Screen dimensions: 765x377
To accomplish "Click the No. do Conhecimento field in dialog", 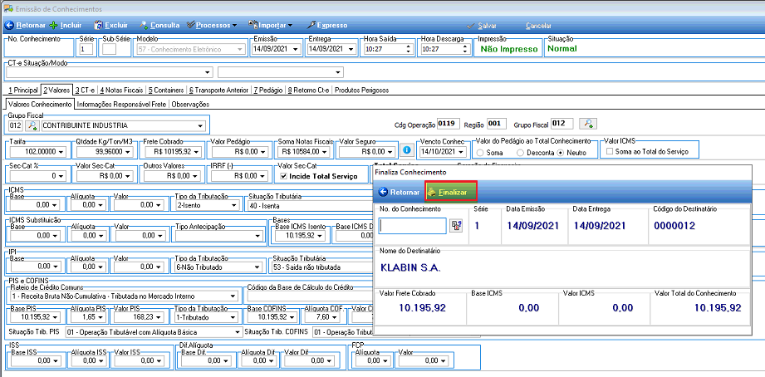I will (413, 226).
